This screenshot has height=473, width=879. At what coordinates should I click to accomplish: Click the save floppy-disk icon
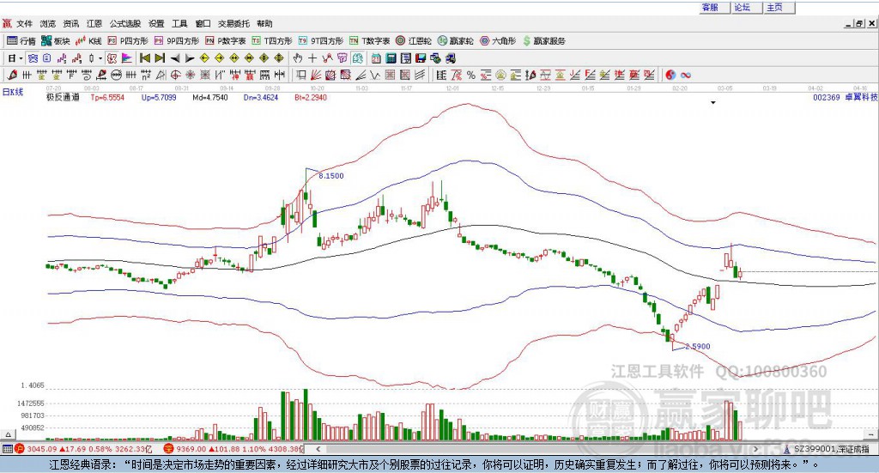(421, 58)
